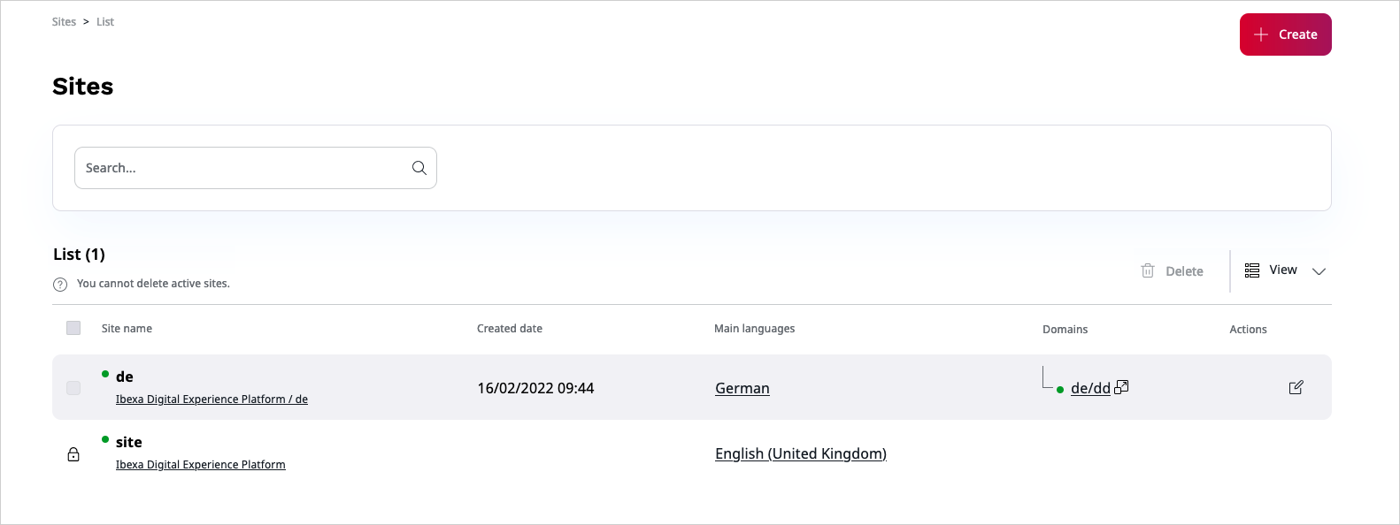
Task: Click the List breadcrumb item
Action: (x=105, y=22)
